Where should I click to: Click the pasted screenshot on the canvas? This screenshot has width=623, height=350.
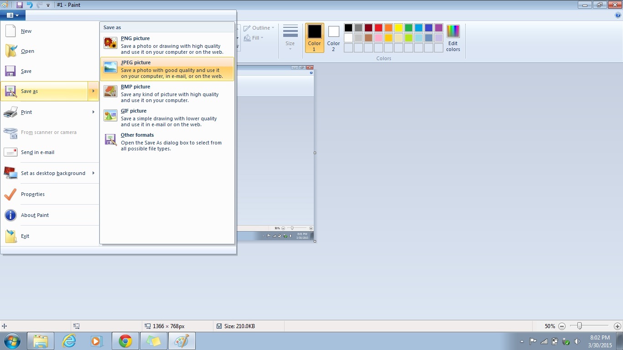(x=275, y=153)
